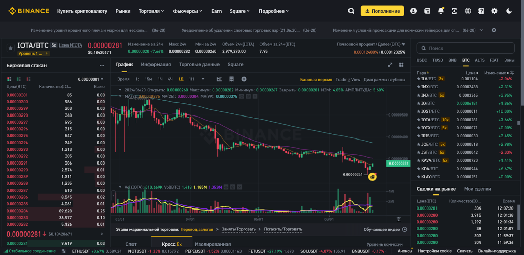Expand the Торговля menu
This screenshot has width=524, height=255.
[152, 11]
